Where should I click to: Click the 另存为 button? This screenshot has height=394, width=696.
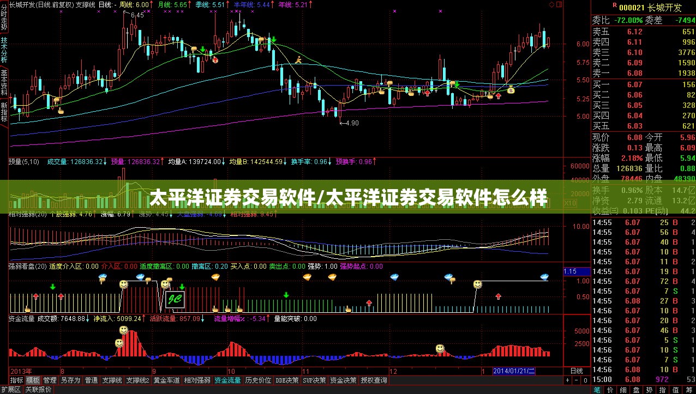pyautogui.click(x=70, y=380)
